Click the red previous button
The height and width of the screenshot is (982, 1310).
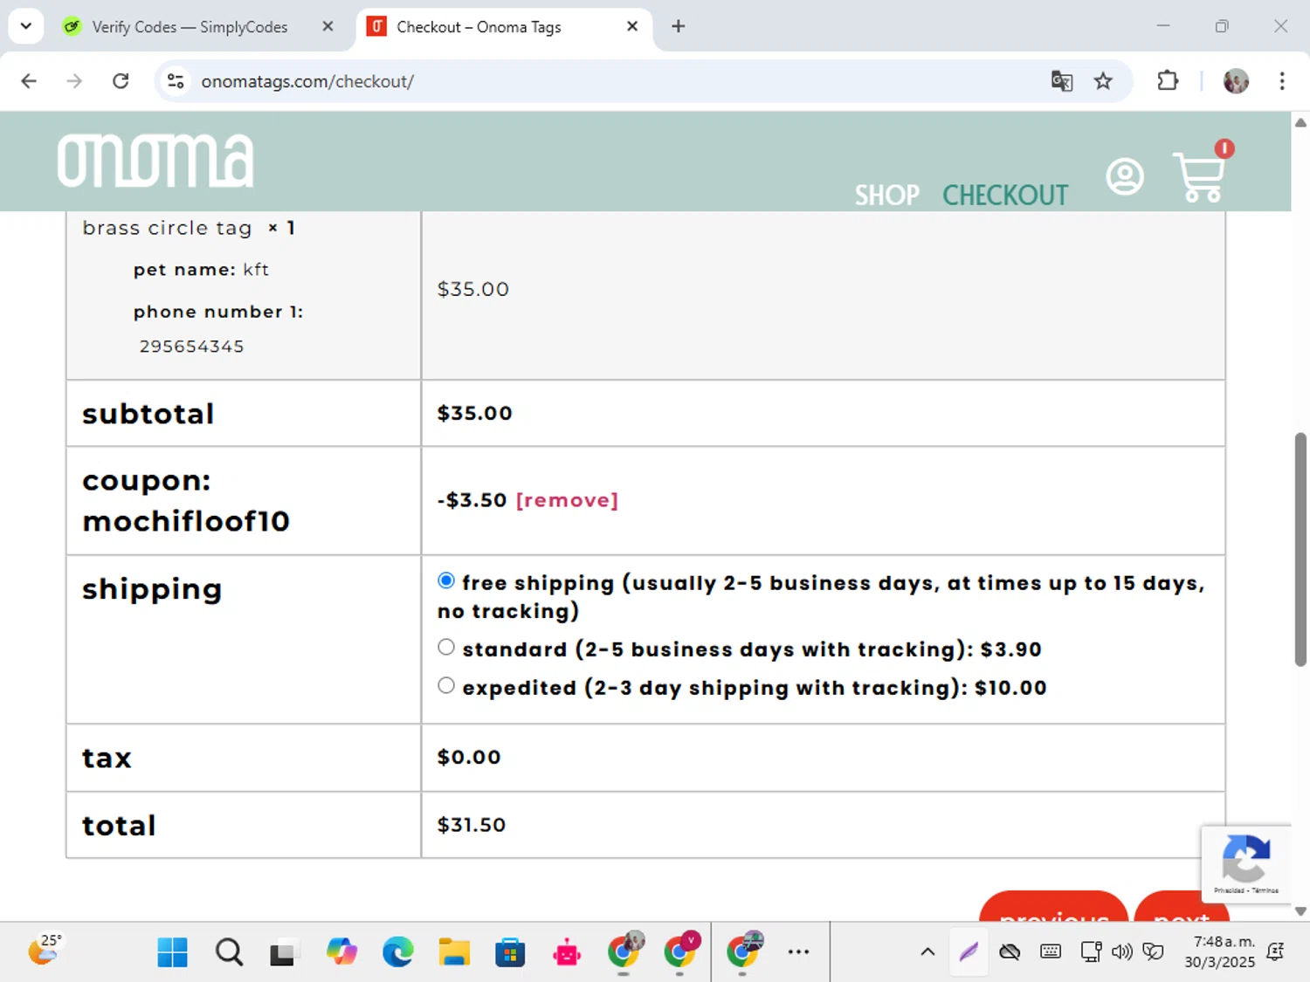[1054, 907]
